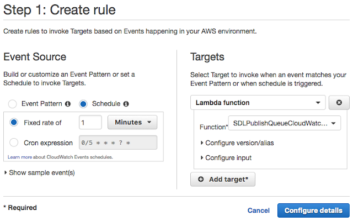Viewport: 353px width, 221px height.
Task: Click the Cancel link
Action: coord(258,211)
